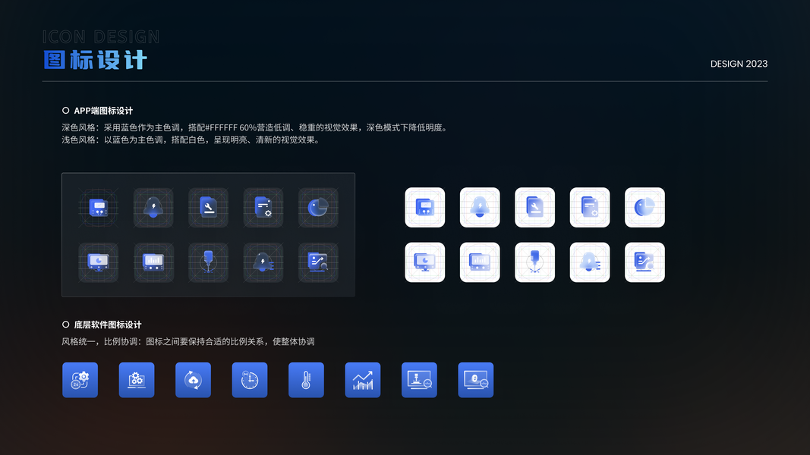Open the light-style monitor with pie chart icon
The width and height of the screenshot is (810, 455).
click(x=424, y=262)
